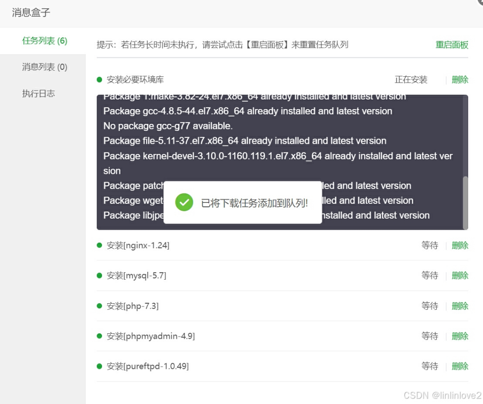This screenshot has width=483, height=404.
Task: Click the green dot beside 安装[php-7.3]
Action: coord(99,306)
